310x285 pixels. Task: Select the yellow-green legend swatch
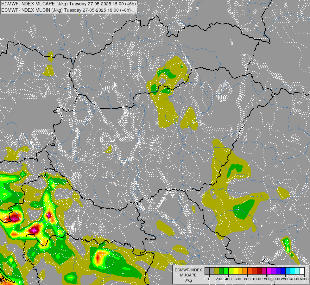tap(231, 271)
